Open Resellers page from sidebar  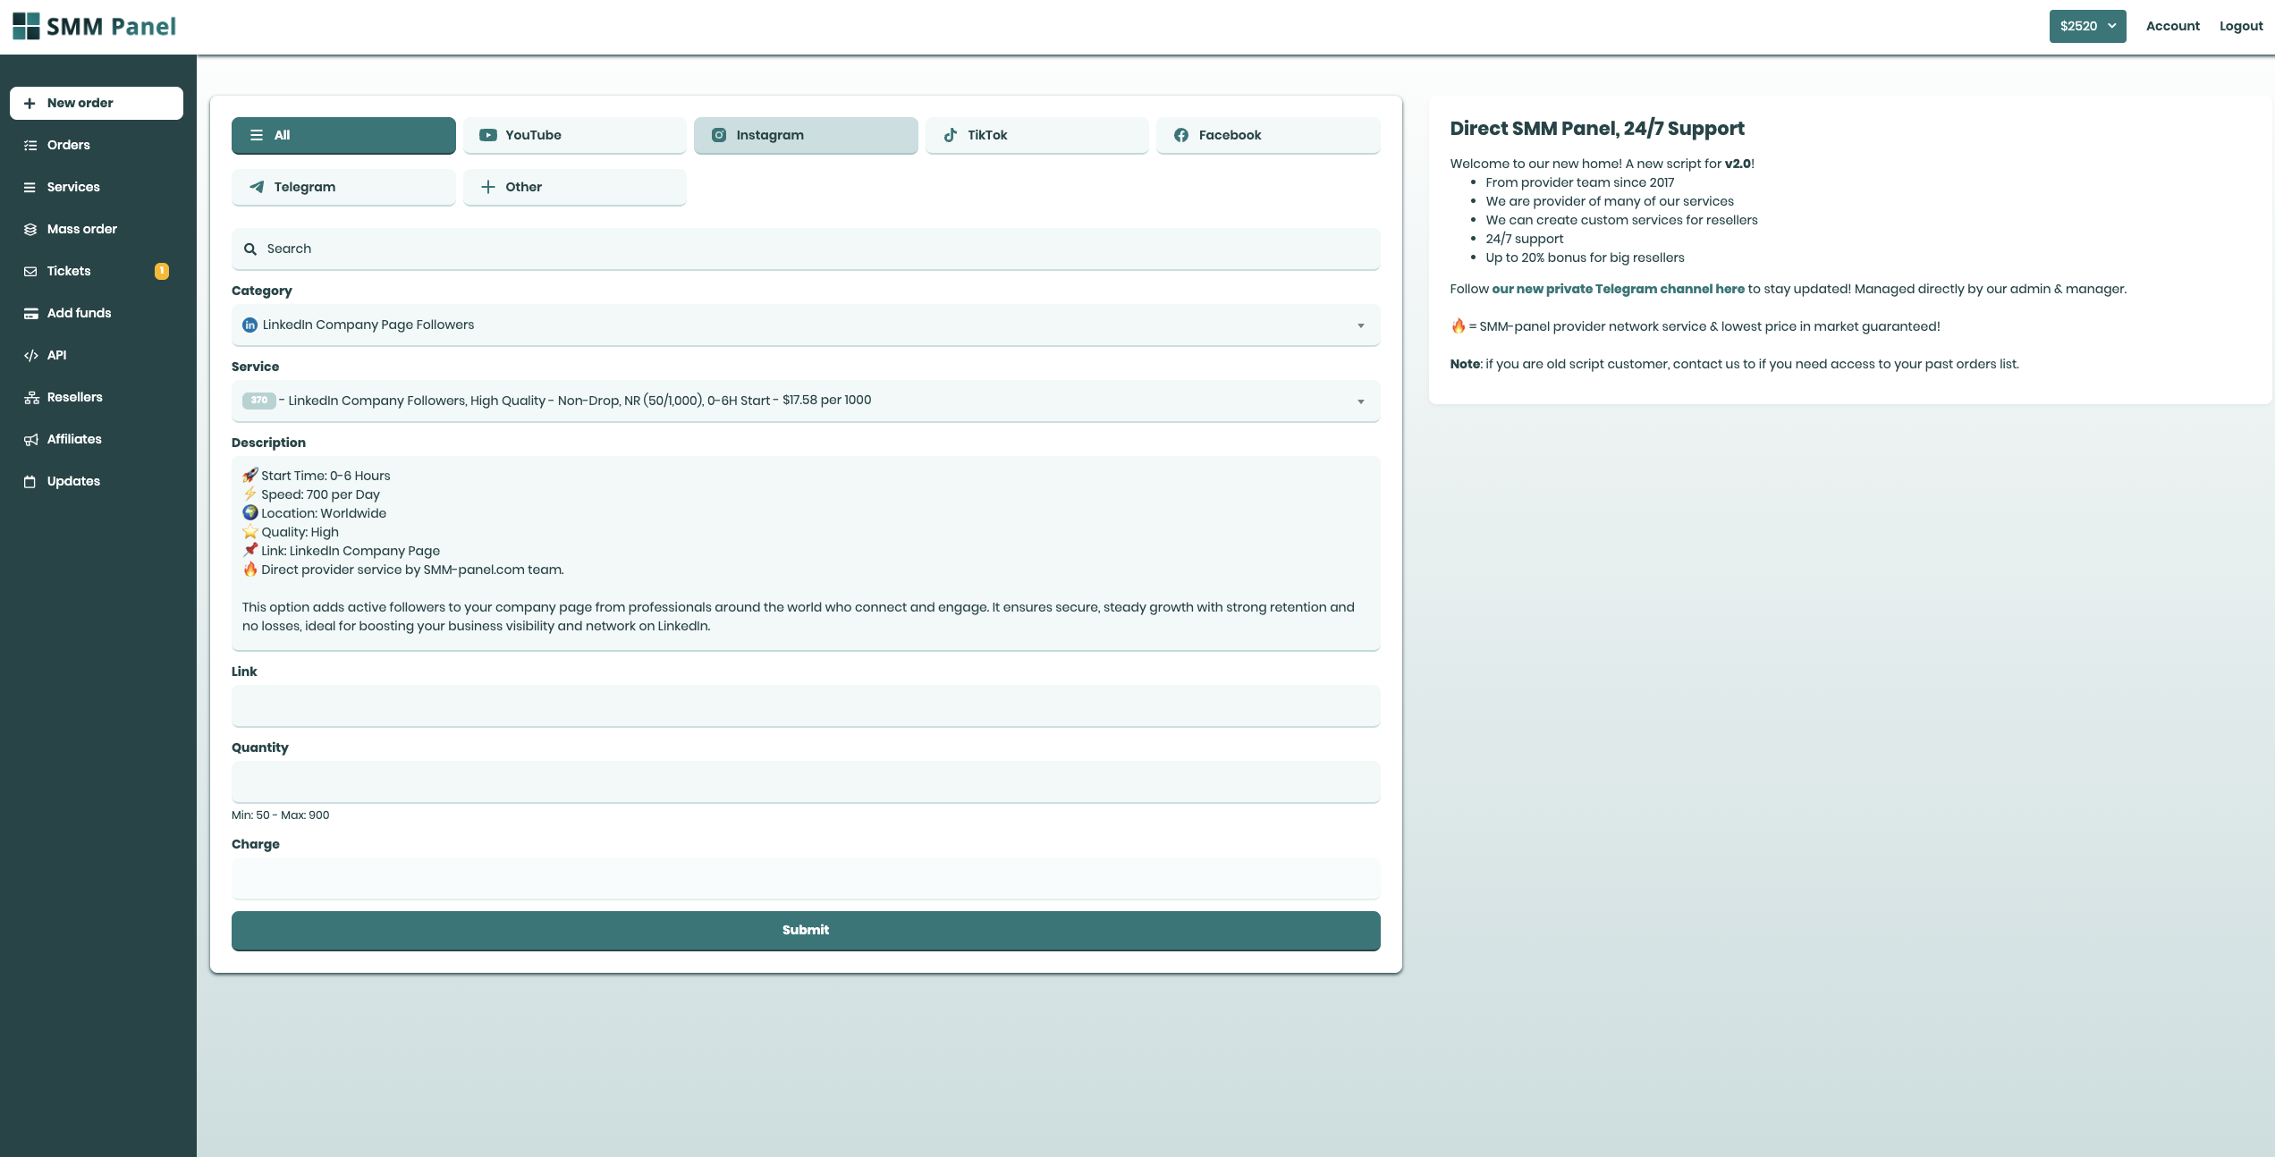tap(97, 397)
